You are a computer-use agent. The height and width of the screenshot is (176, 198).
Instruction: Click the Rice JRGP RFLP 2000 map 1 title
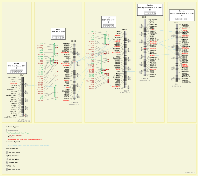tap(109, 20)
